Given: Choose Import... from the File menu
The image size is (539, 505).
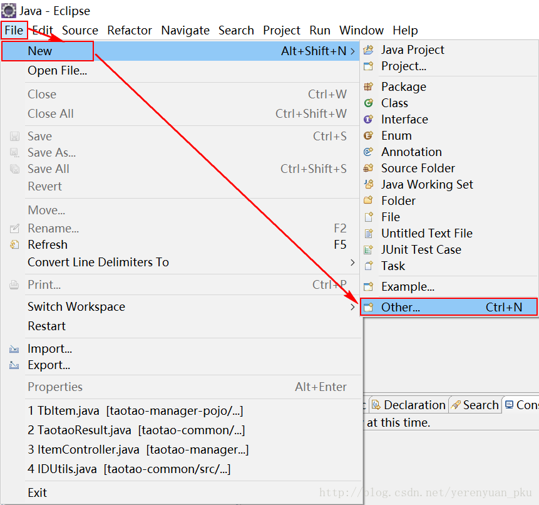Looking at the screenshot, I should [180, 349].
